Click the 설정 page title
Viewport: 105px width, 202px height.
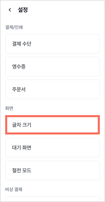tap(23, 10)
